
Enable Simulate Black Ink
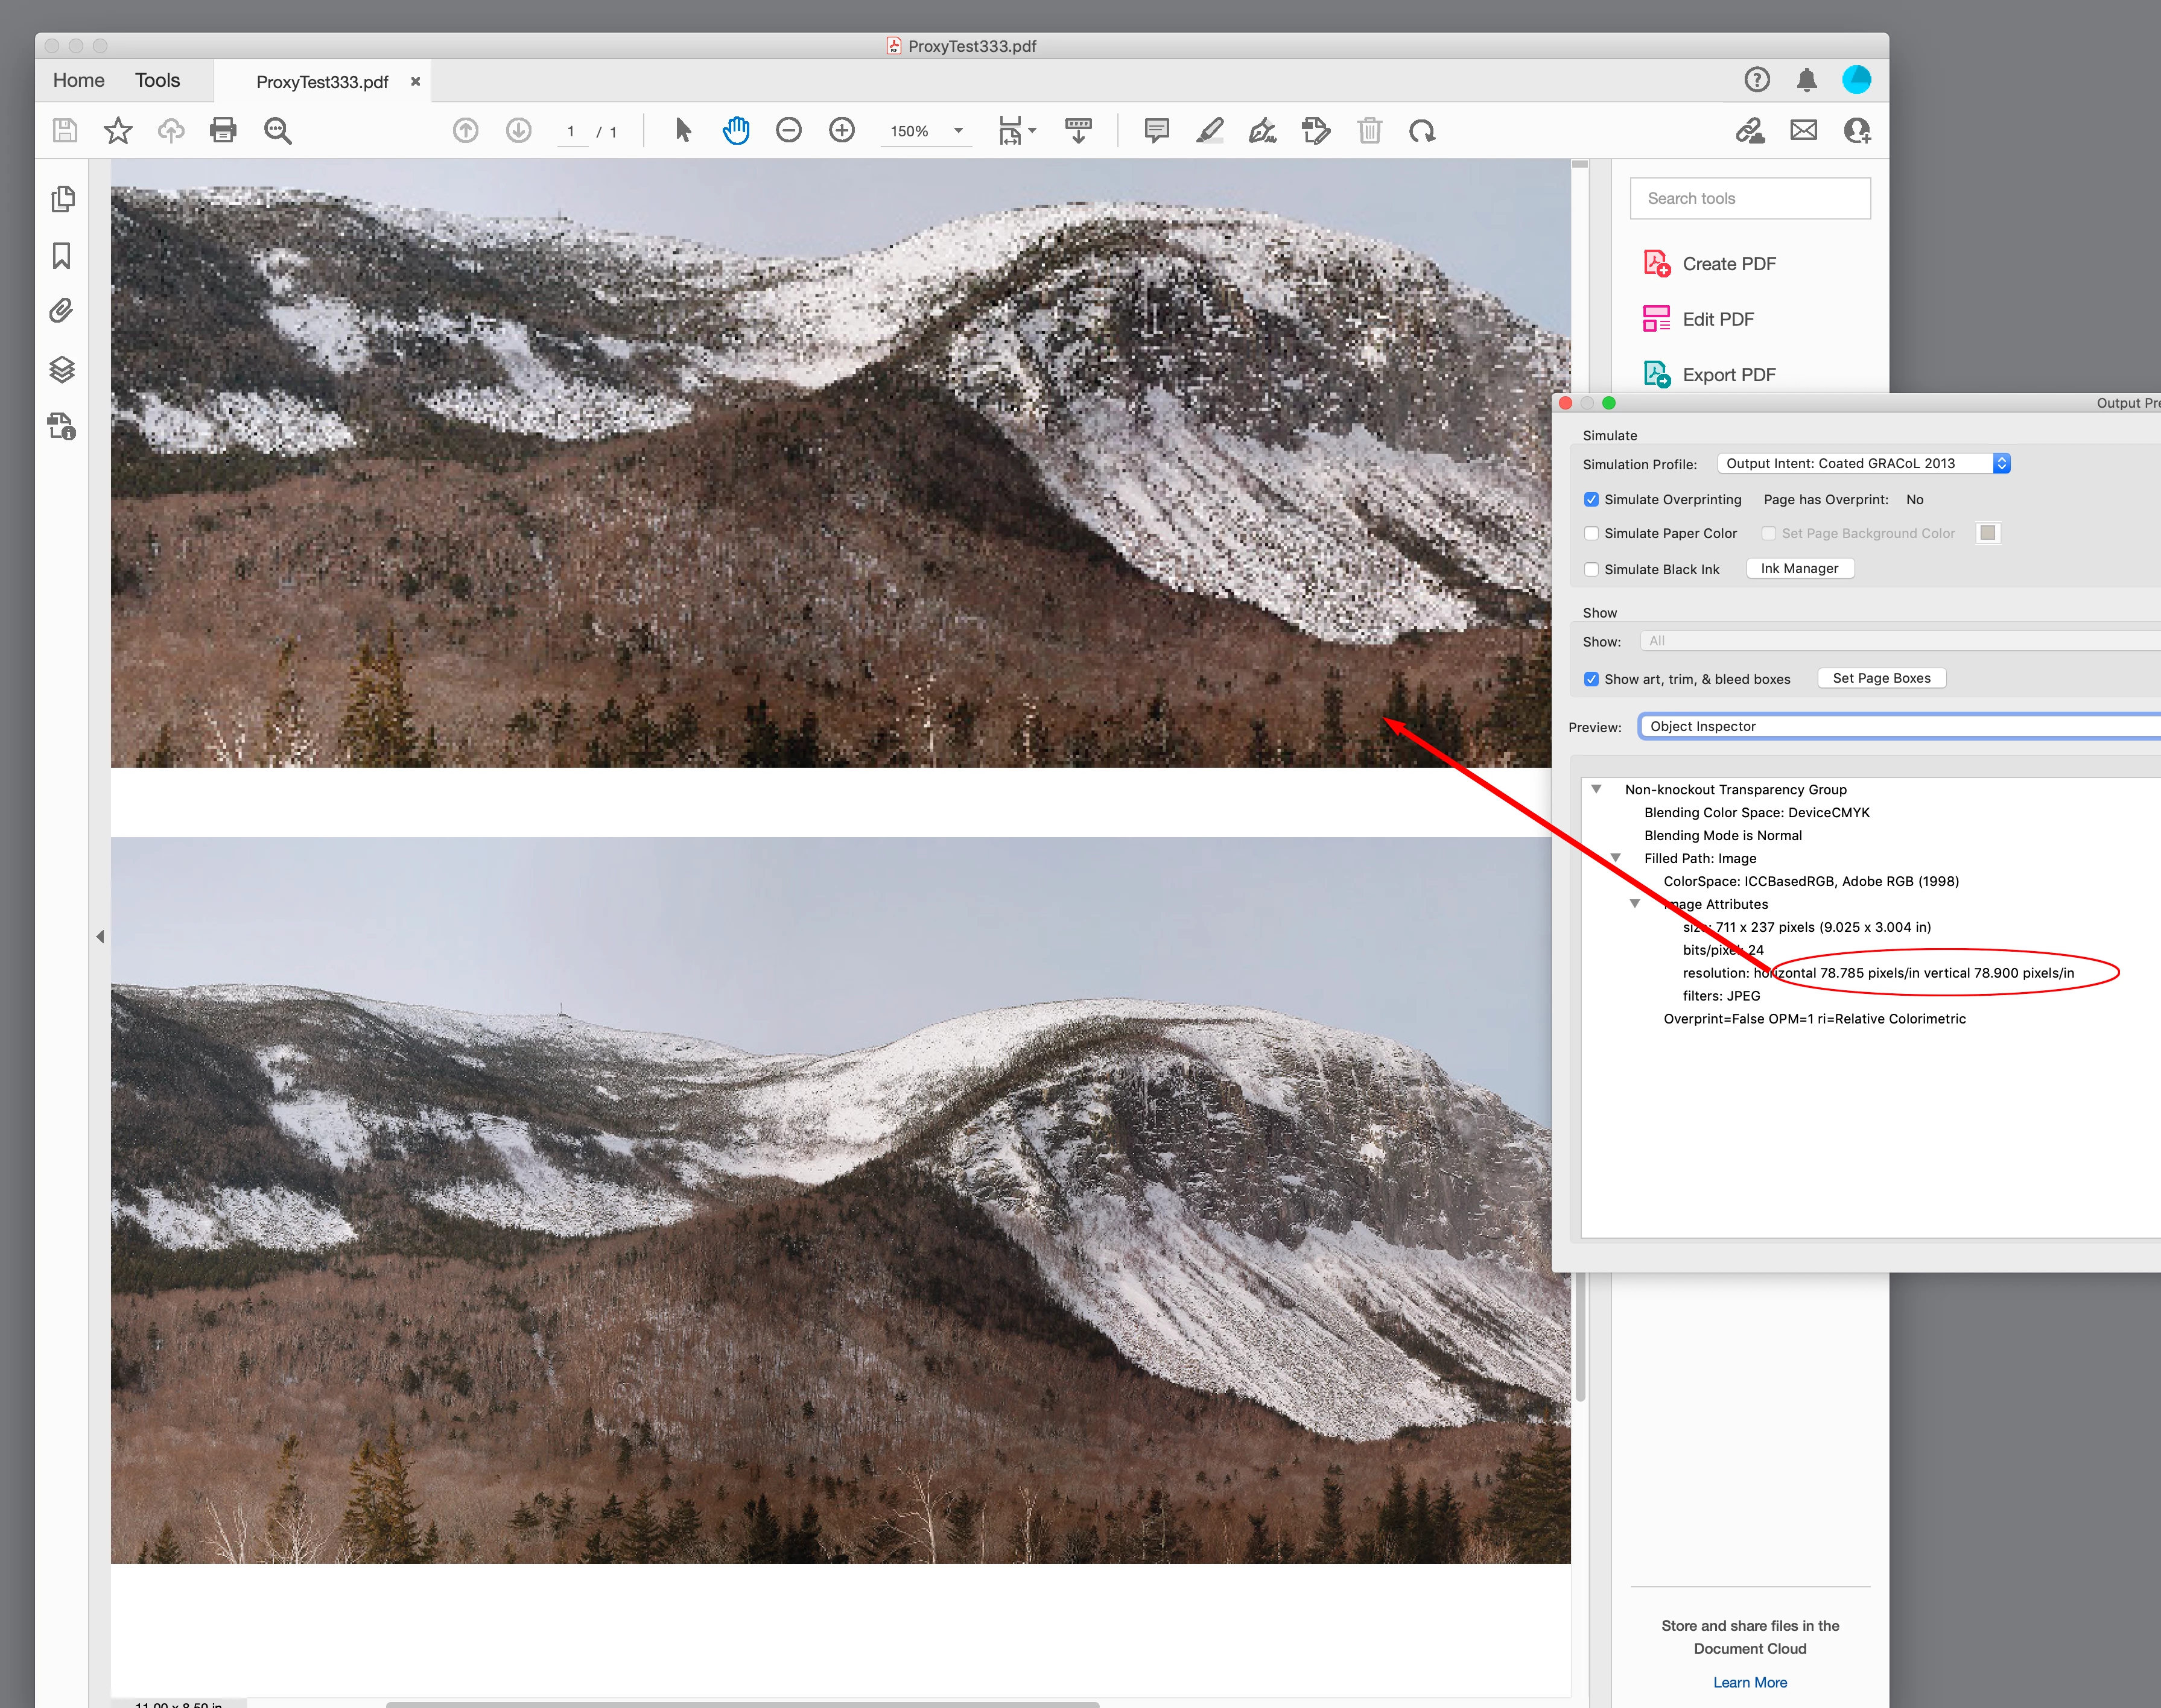pos(1591,569)
